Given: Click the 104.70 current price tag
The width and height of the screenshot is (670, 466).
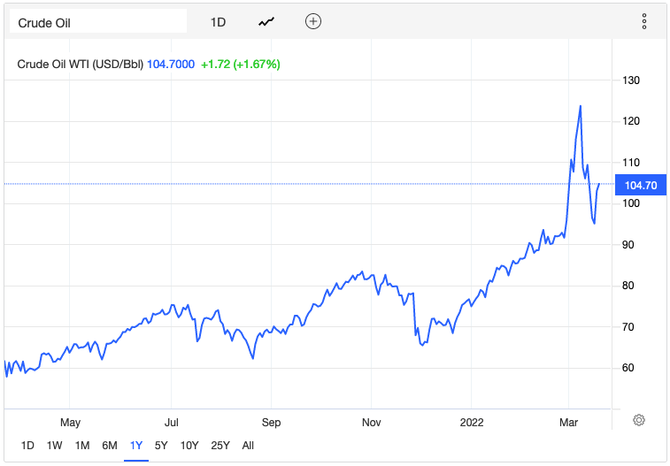Looking at the screenshot, I should click(638, 185).
